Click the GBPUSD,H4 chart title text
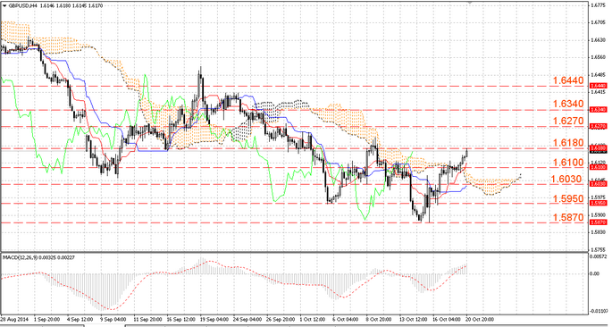This screenshot has width=612, height=327. (20, 6)
